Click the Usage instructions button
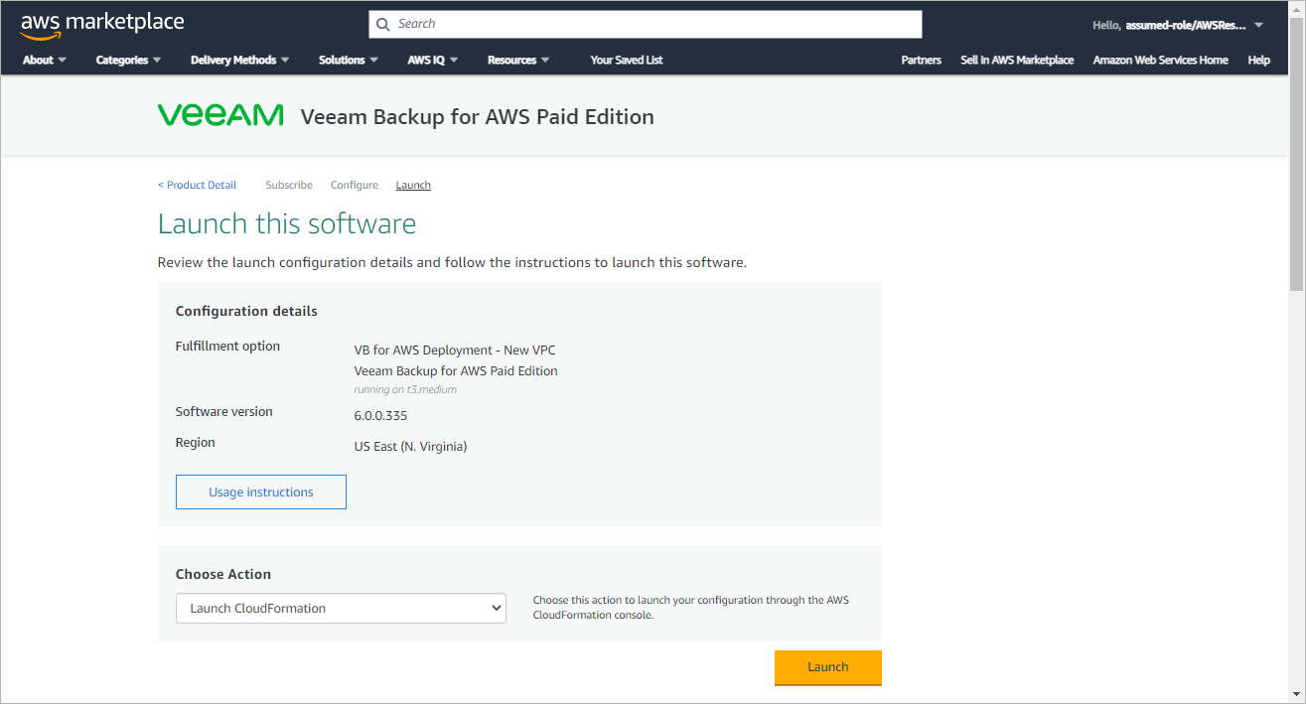Image resolution: width=1306 pixels, height=704 pixels. [x=261, y=492]
